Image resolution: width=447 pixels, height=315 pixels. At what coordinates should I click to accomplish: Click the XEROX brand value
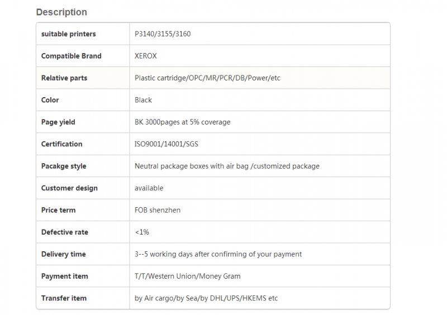(x=146, y=56)
